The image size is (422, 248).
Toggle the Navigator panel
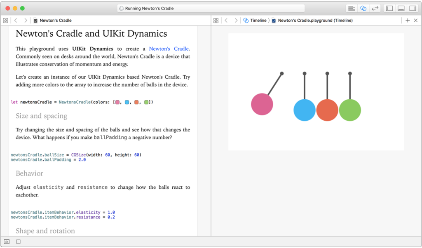pyautogui.click(x=389, y=8)
